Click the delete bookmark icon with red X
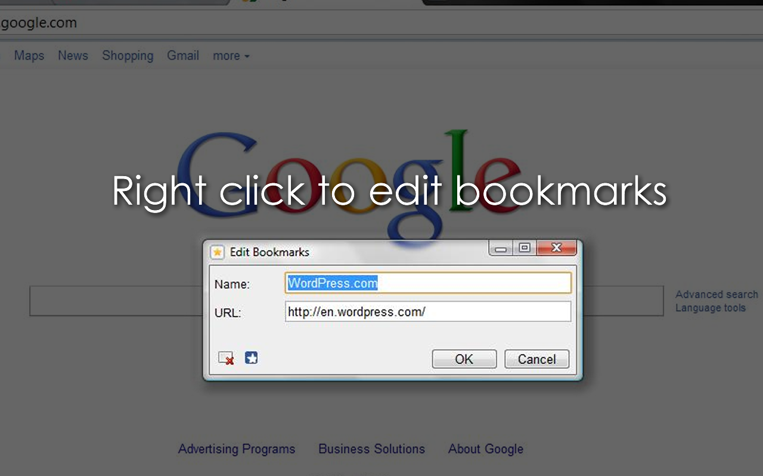The image size is (763, 476). click(x=226, y=358)
